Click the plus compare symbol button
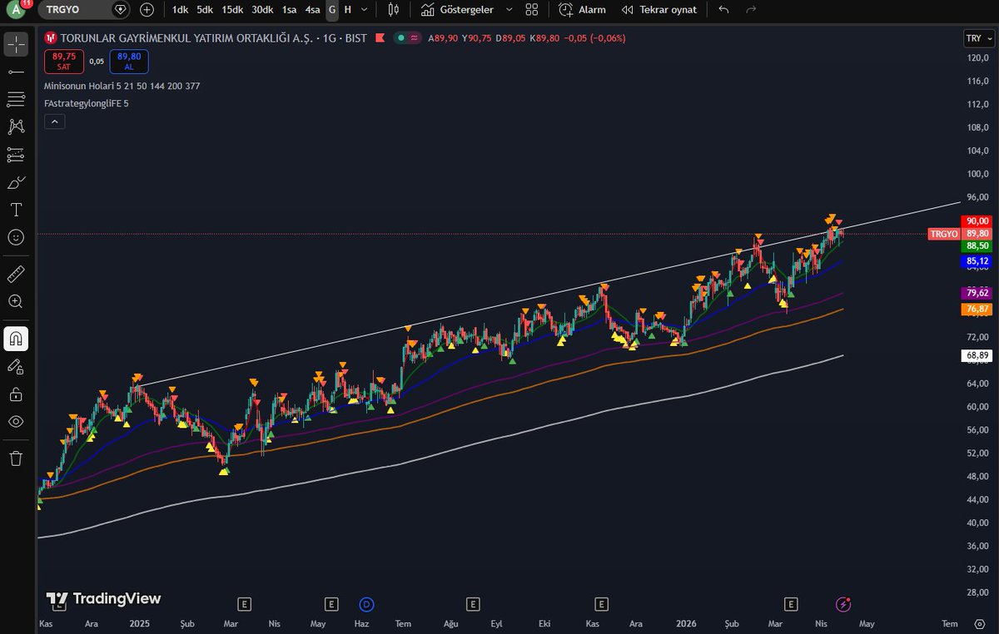This screenshot has width=999, height=634. coord(147,10)
